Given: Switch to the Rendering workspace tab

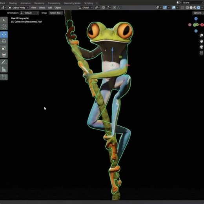Looking at the screenshot, I should [39, 3].
